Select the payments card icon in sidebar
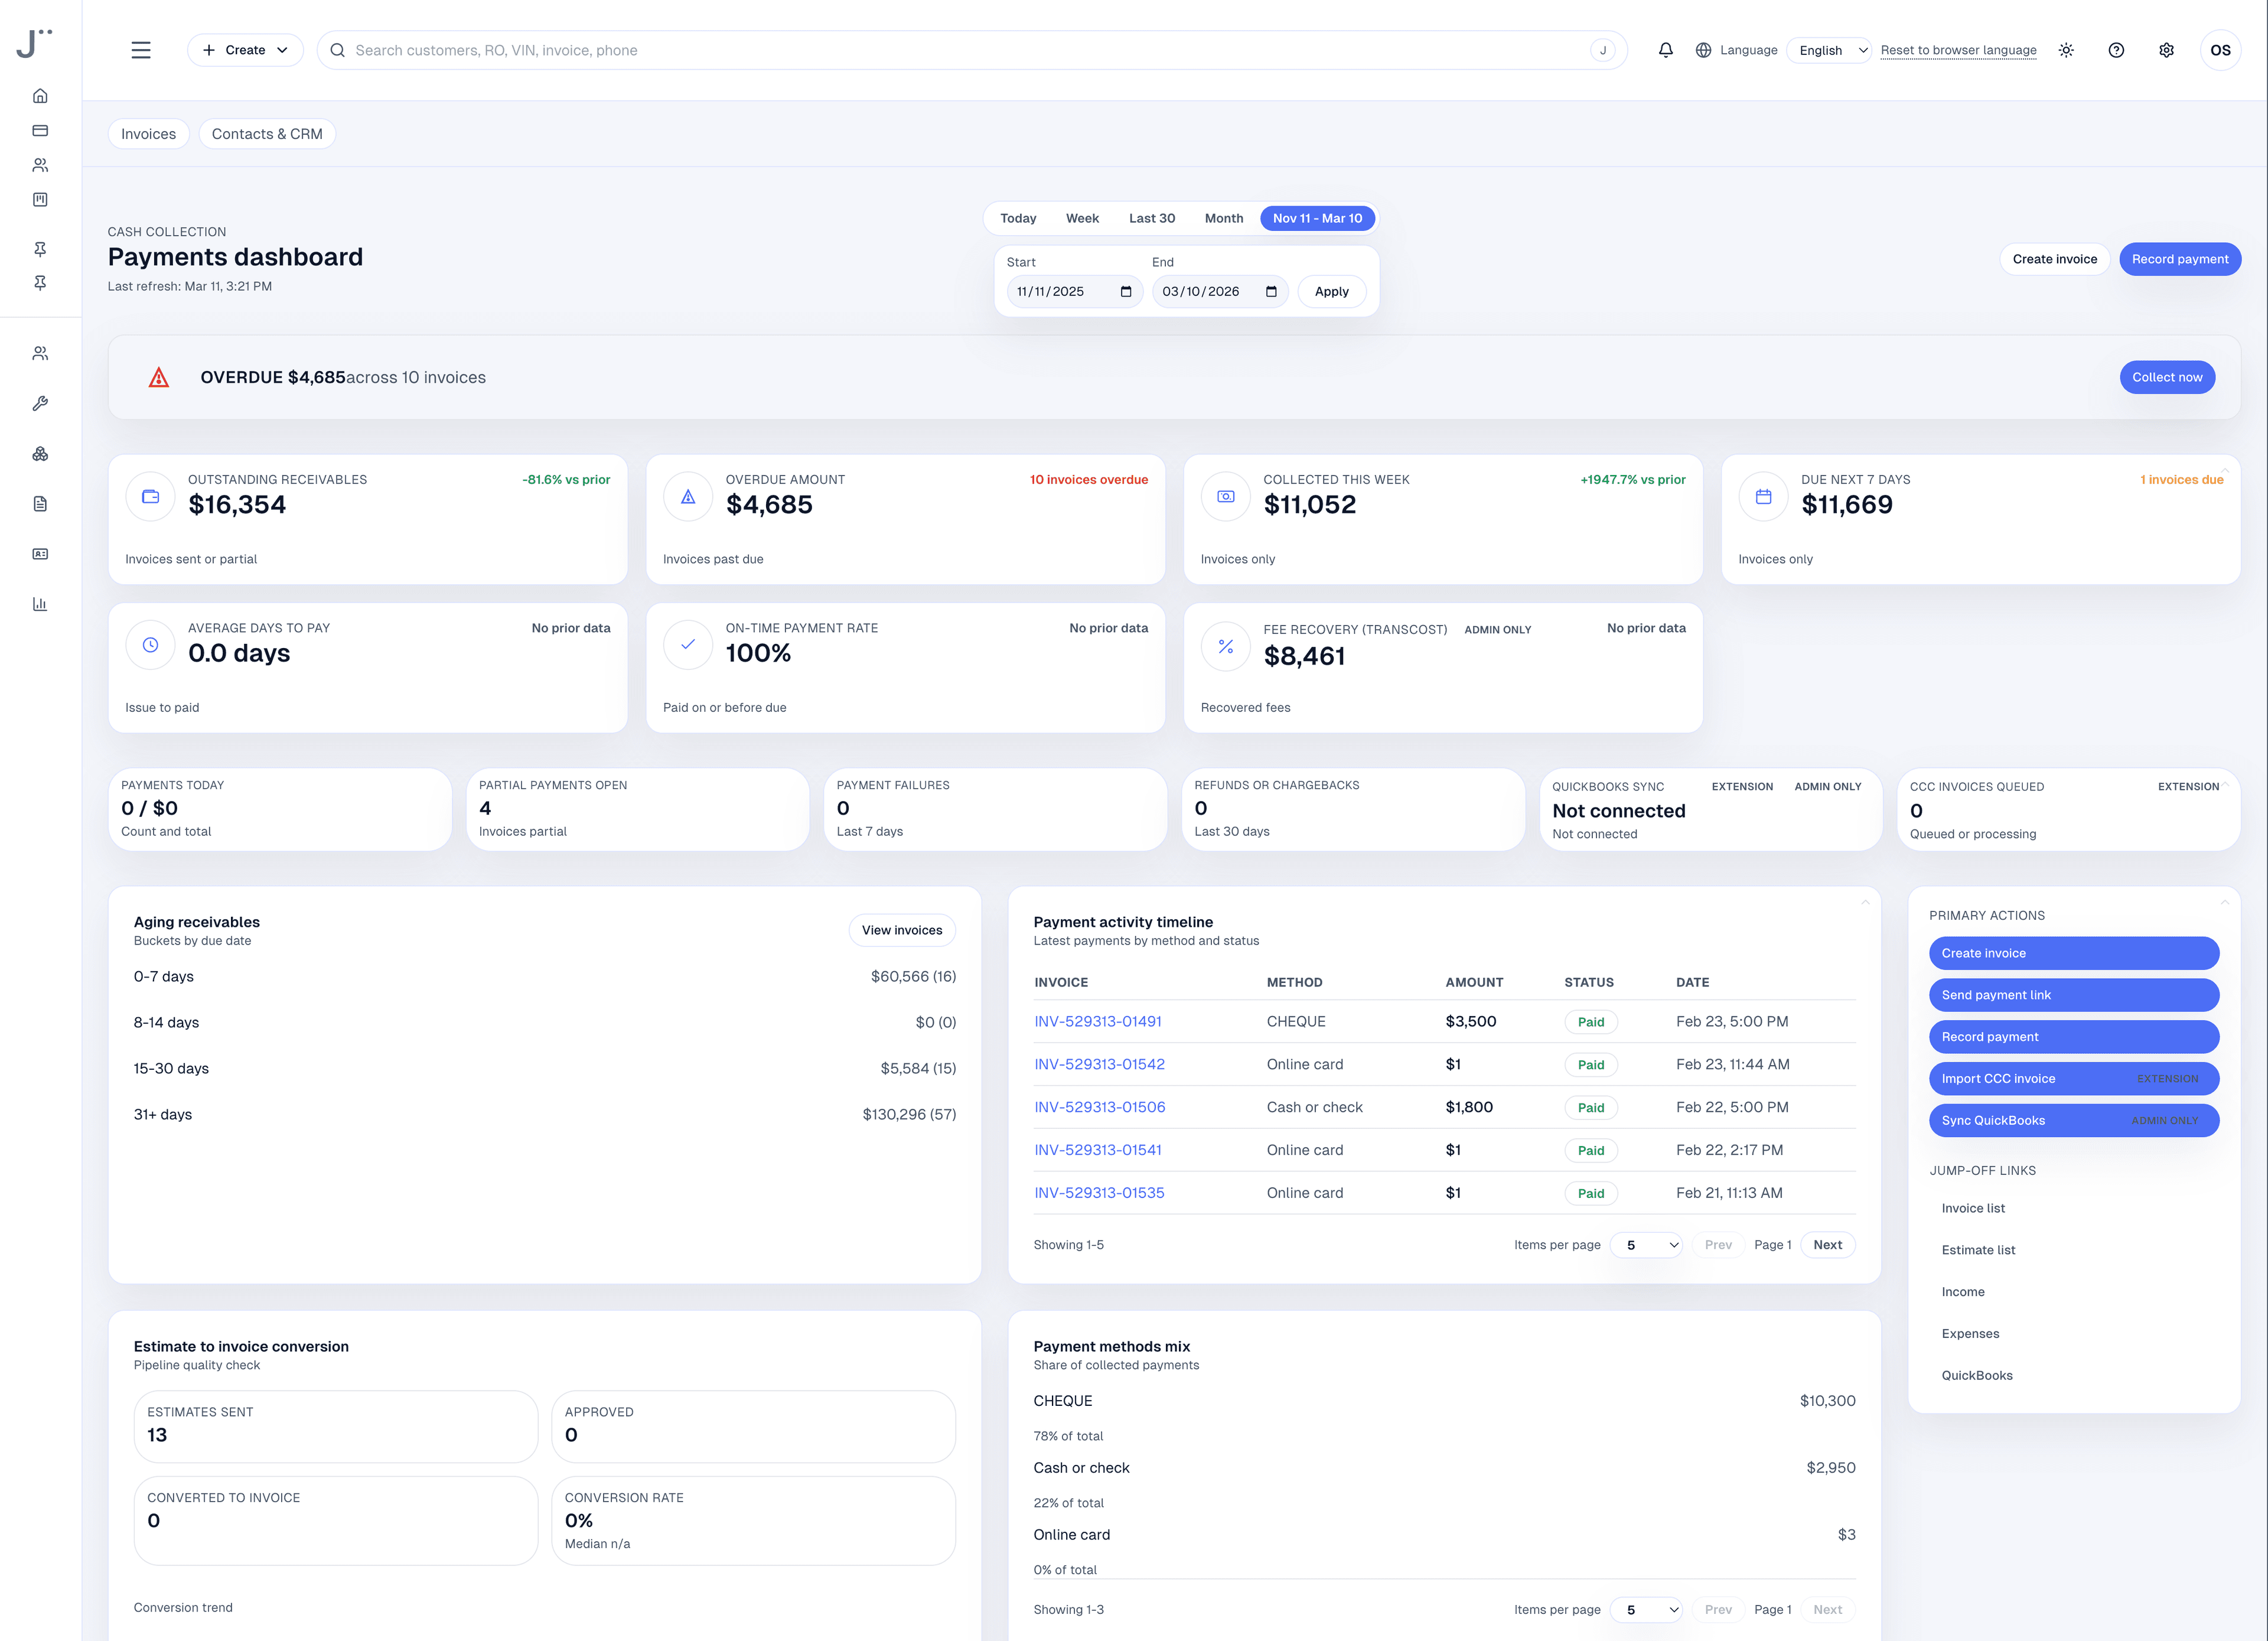This screenshot has height=1641, width=2268. pos(40,130)
